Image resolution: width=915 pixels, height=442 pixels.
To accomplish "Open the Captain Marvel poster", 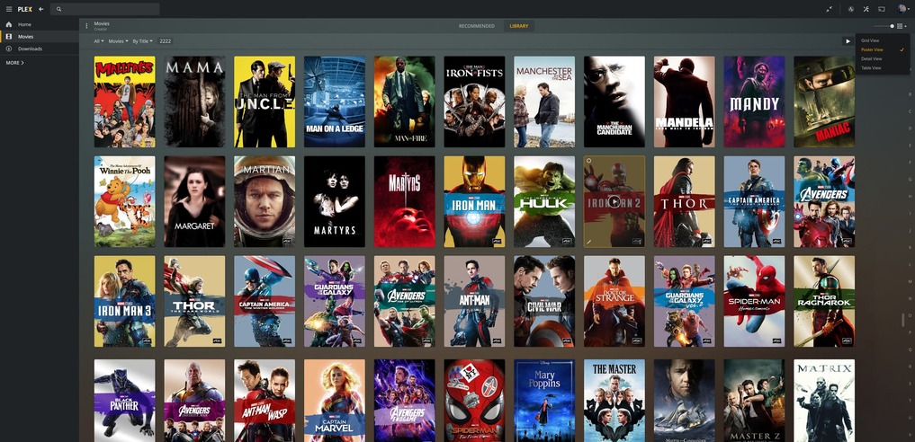I will (335, 401).
